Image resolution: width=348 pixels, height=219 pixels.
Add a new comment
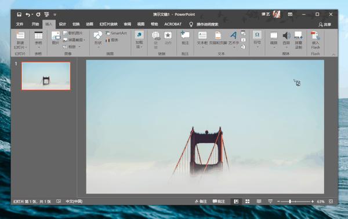pyautogui.click(x=185, y=38)
